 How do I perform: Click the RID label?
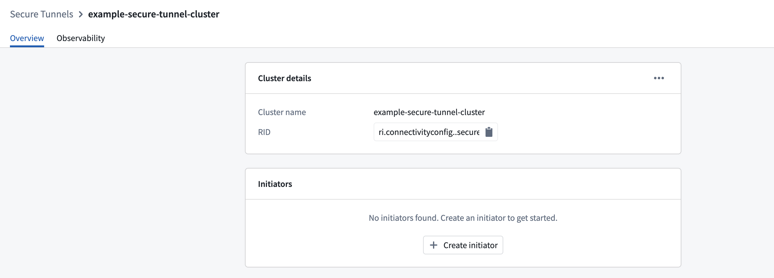pyautogui.click(x=264, y=132)
